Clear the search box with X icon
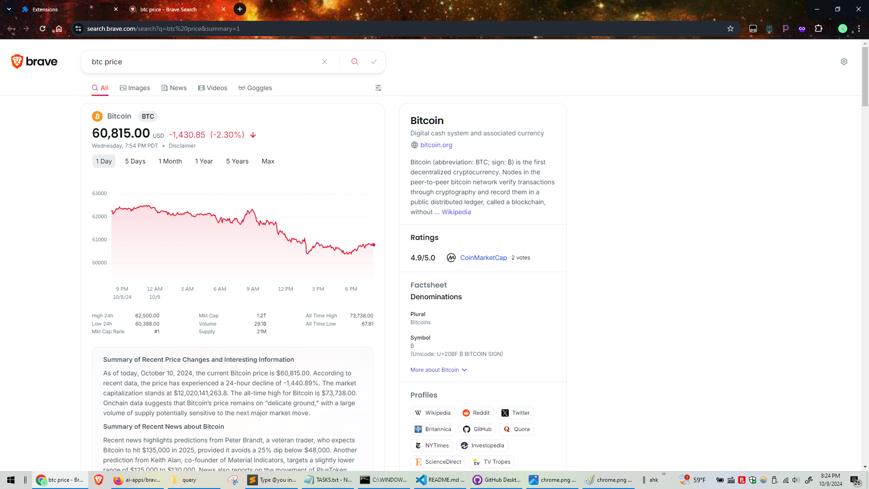The width and height of the screenshot is (869, 489). coord(325,62)
